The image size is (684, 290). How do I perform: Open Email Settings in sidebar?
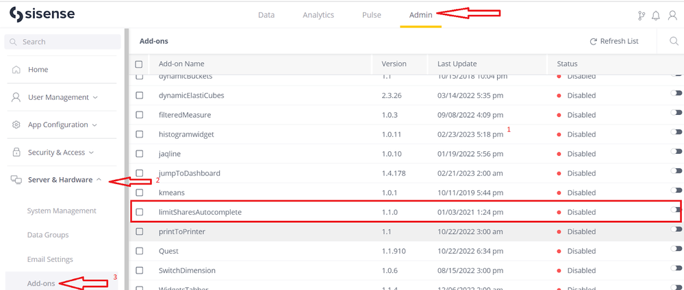pos(49,259)
